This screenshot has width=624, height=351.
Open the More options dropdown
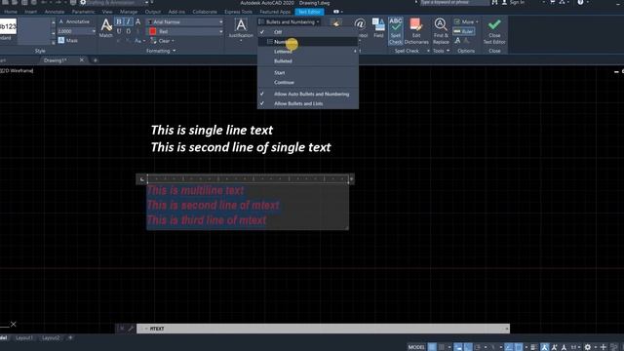[x=466, y=21]
